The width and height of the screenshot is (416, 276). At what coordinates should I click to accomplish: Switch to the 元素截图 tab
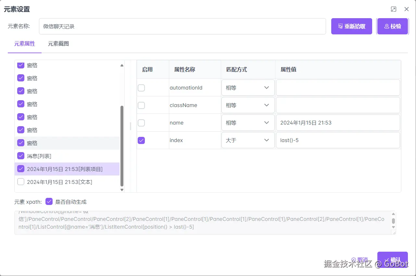tap(58, 43)
